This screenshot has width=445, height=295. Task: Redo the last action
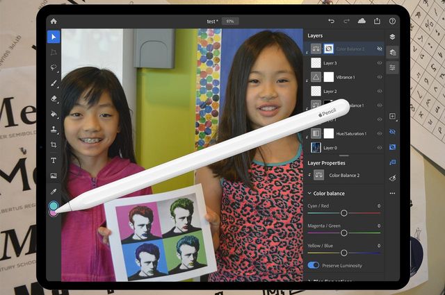pyautogui.click(x=346, y=21)
